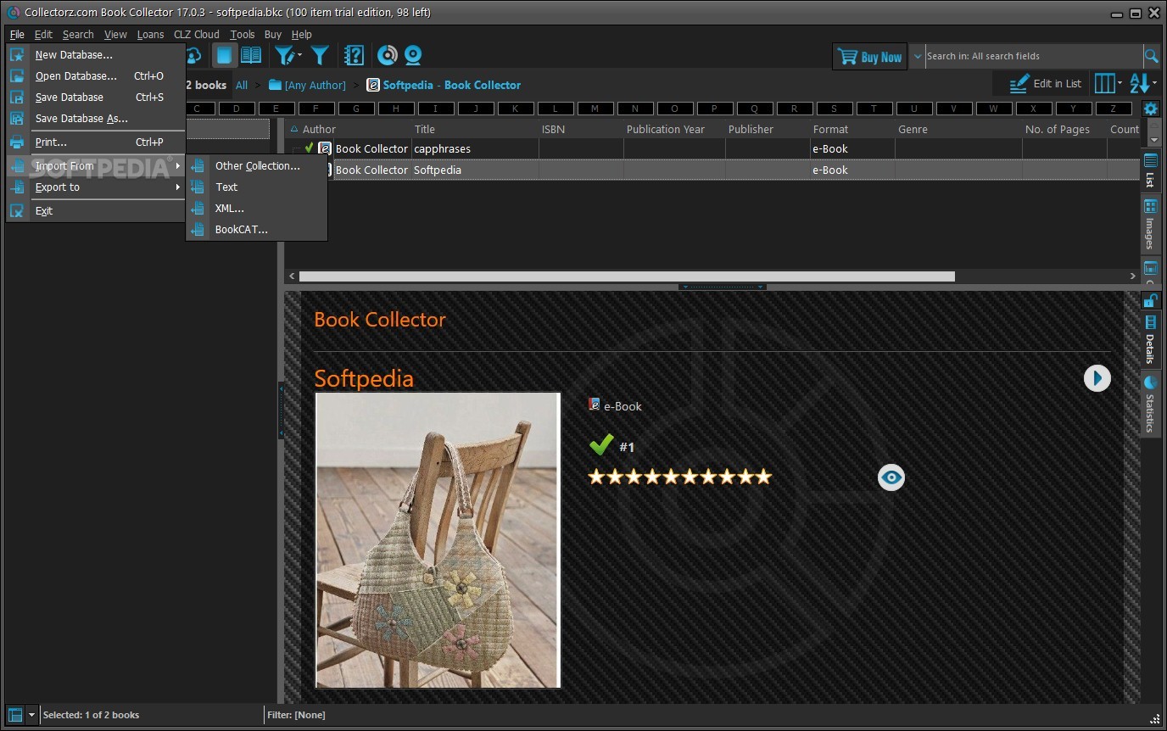Toggle the padlock layout lock icon
The image size is (1167, 731).
(1150, 300)
